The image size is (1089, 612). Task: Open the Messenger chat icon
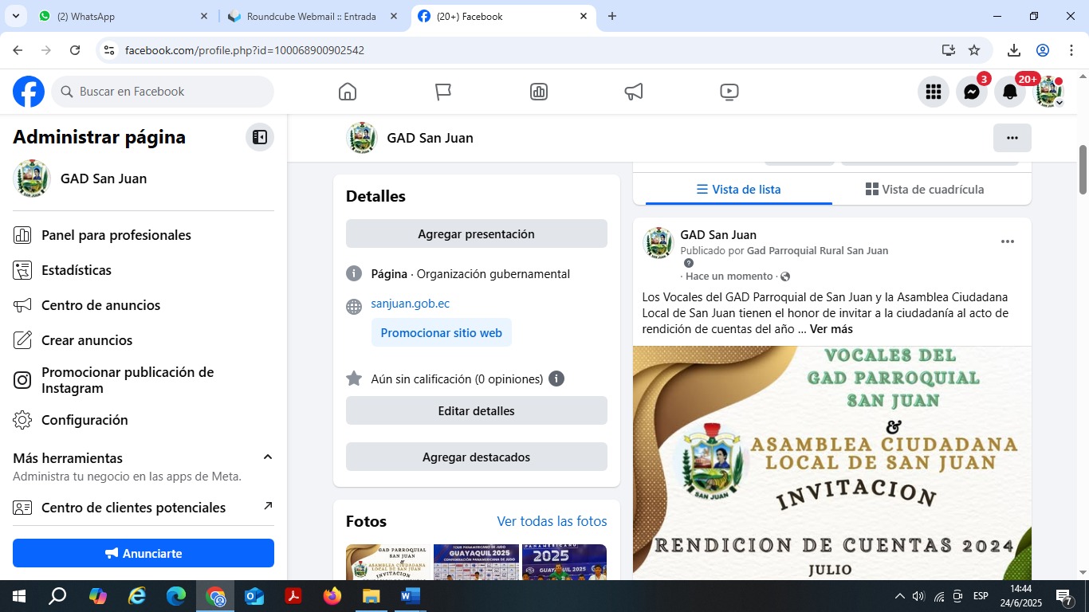click(x=971, y=92)
